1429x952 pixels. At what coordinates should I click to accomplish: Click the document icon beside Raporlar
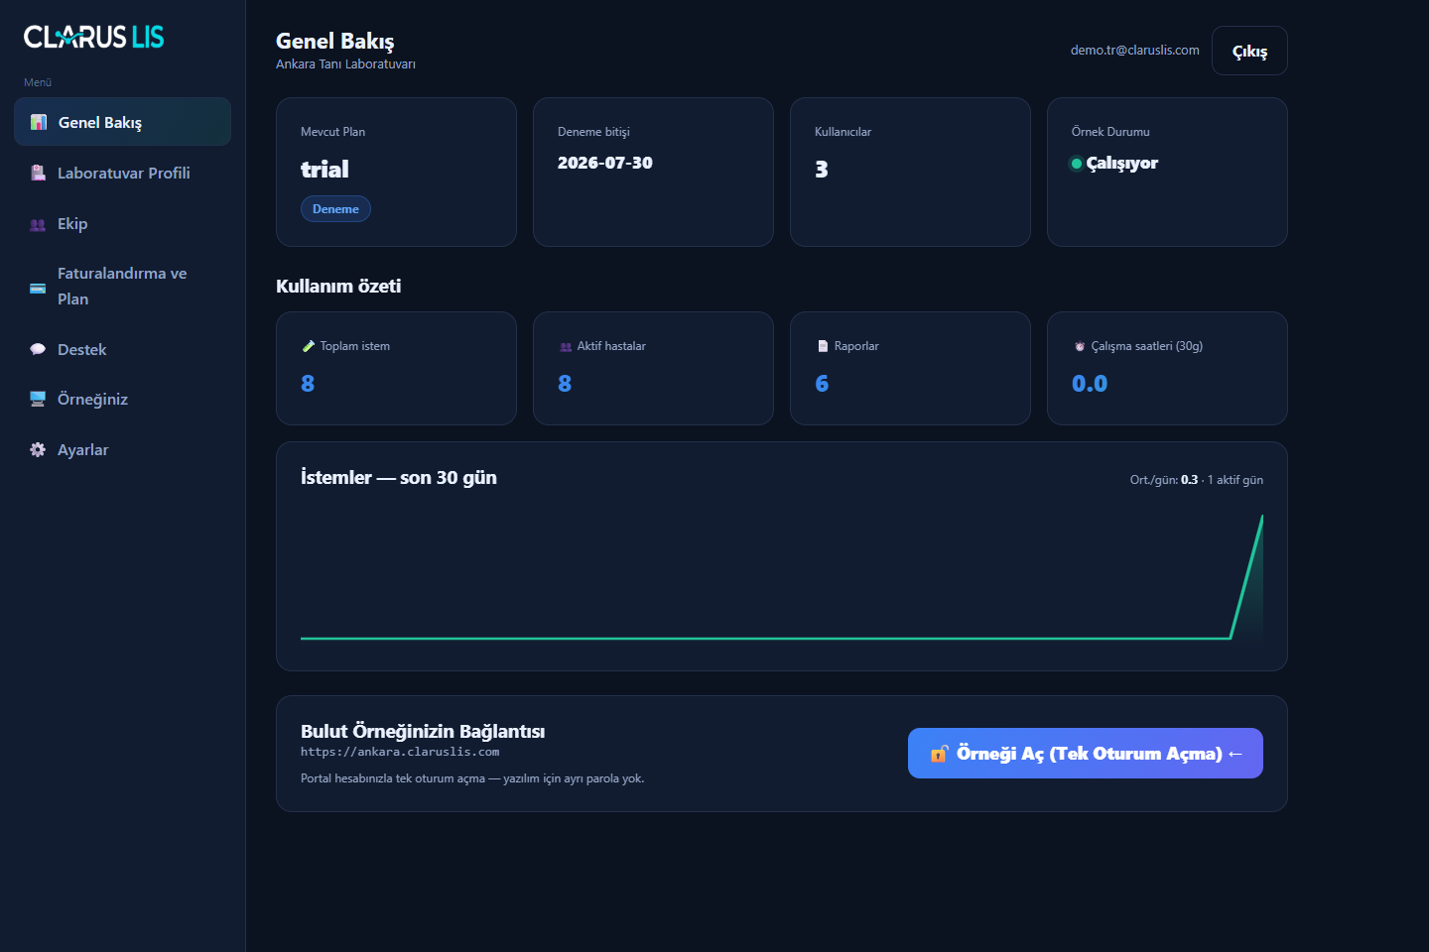tap(823, 346)
